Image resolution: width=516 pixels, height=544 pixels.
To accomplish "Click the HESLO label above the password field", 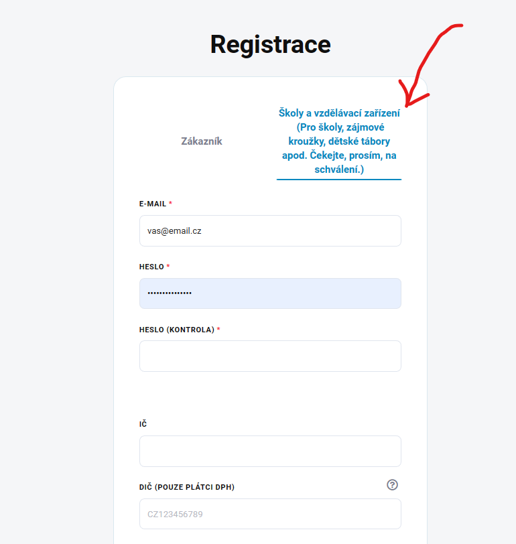I will click(151, 267).
